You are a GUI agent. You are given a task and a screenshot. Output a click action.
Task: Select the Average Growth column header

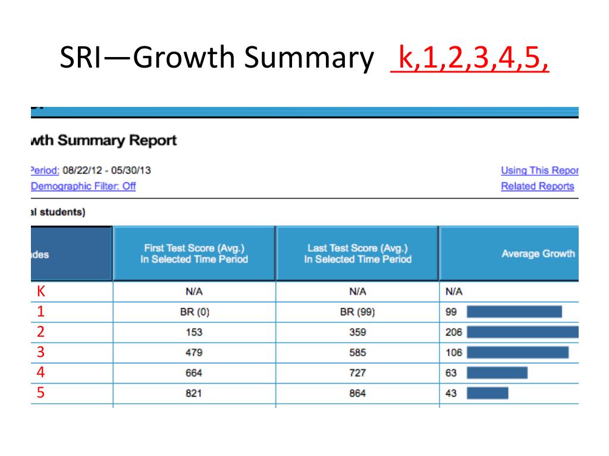[x=509, y=254]
